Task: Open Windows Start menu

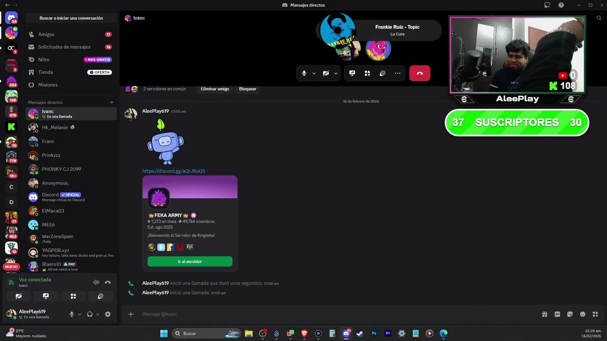Action: coord(164,333)
